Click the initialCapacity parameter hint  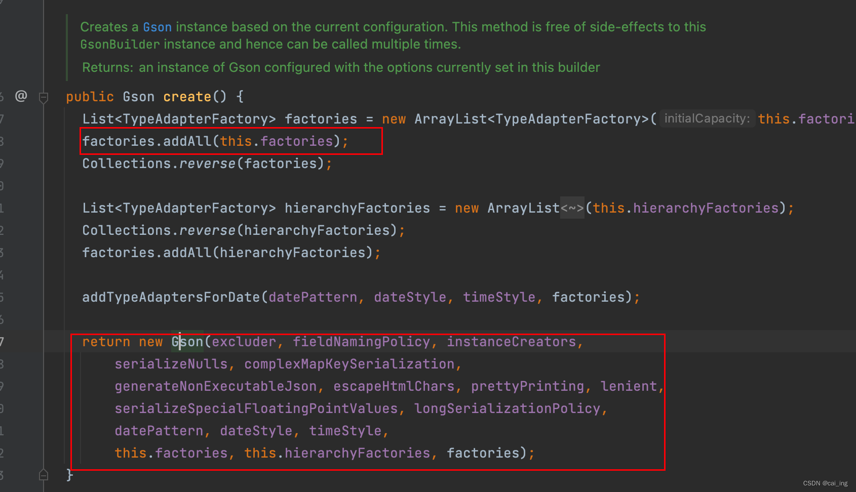pyautogui.click(x=707, y=118)
